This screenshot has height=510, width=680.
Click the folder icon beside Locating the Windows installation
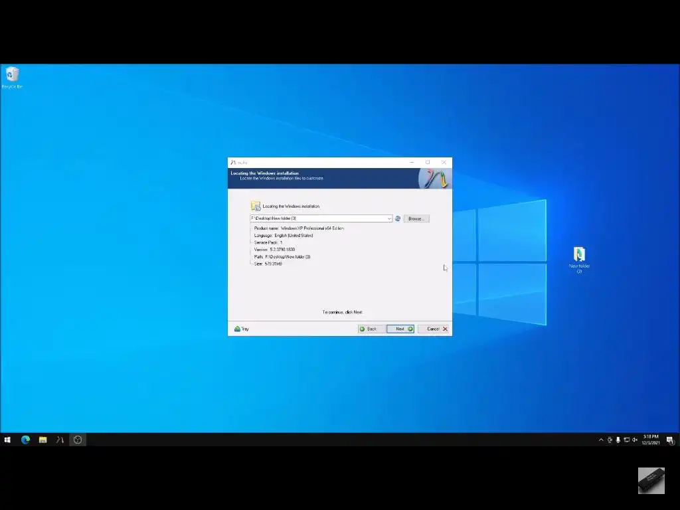[256, 206]
